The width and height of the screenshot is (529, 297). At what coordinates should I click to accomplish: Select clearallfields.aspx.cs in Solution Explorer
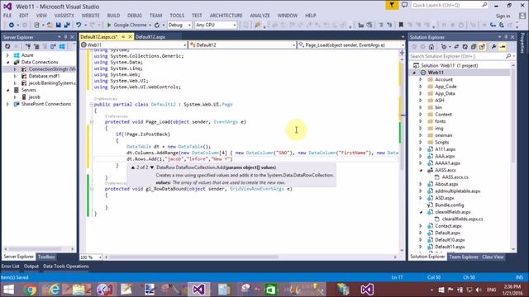pos(462,219)
